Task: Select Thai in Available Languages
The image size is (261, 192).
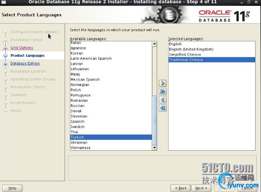Action: coord(111,132)
